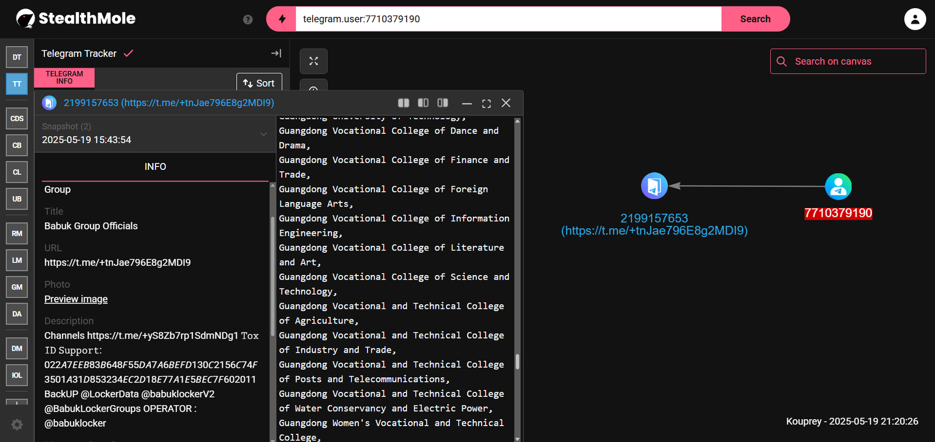Click the fit-to-screen canvas icon
The width and height of the screenshot is (935, 442).
click(313, 61)
